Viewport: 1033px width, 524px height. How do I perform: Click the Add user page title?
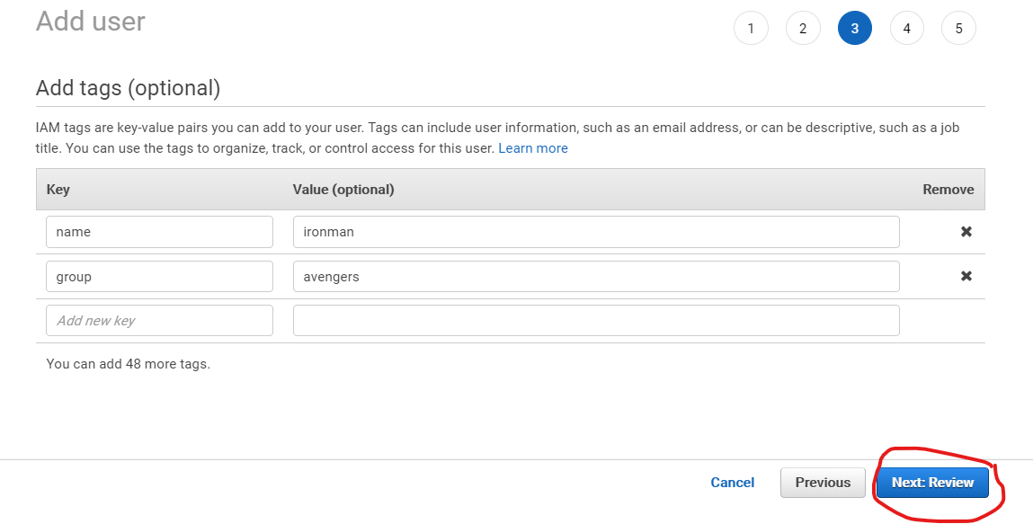tap(90, 21)
